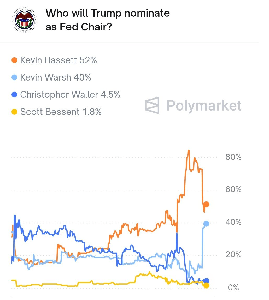Click the dark blue dot beside Christopher Waller

(x=15, y=95)
